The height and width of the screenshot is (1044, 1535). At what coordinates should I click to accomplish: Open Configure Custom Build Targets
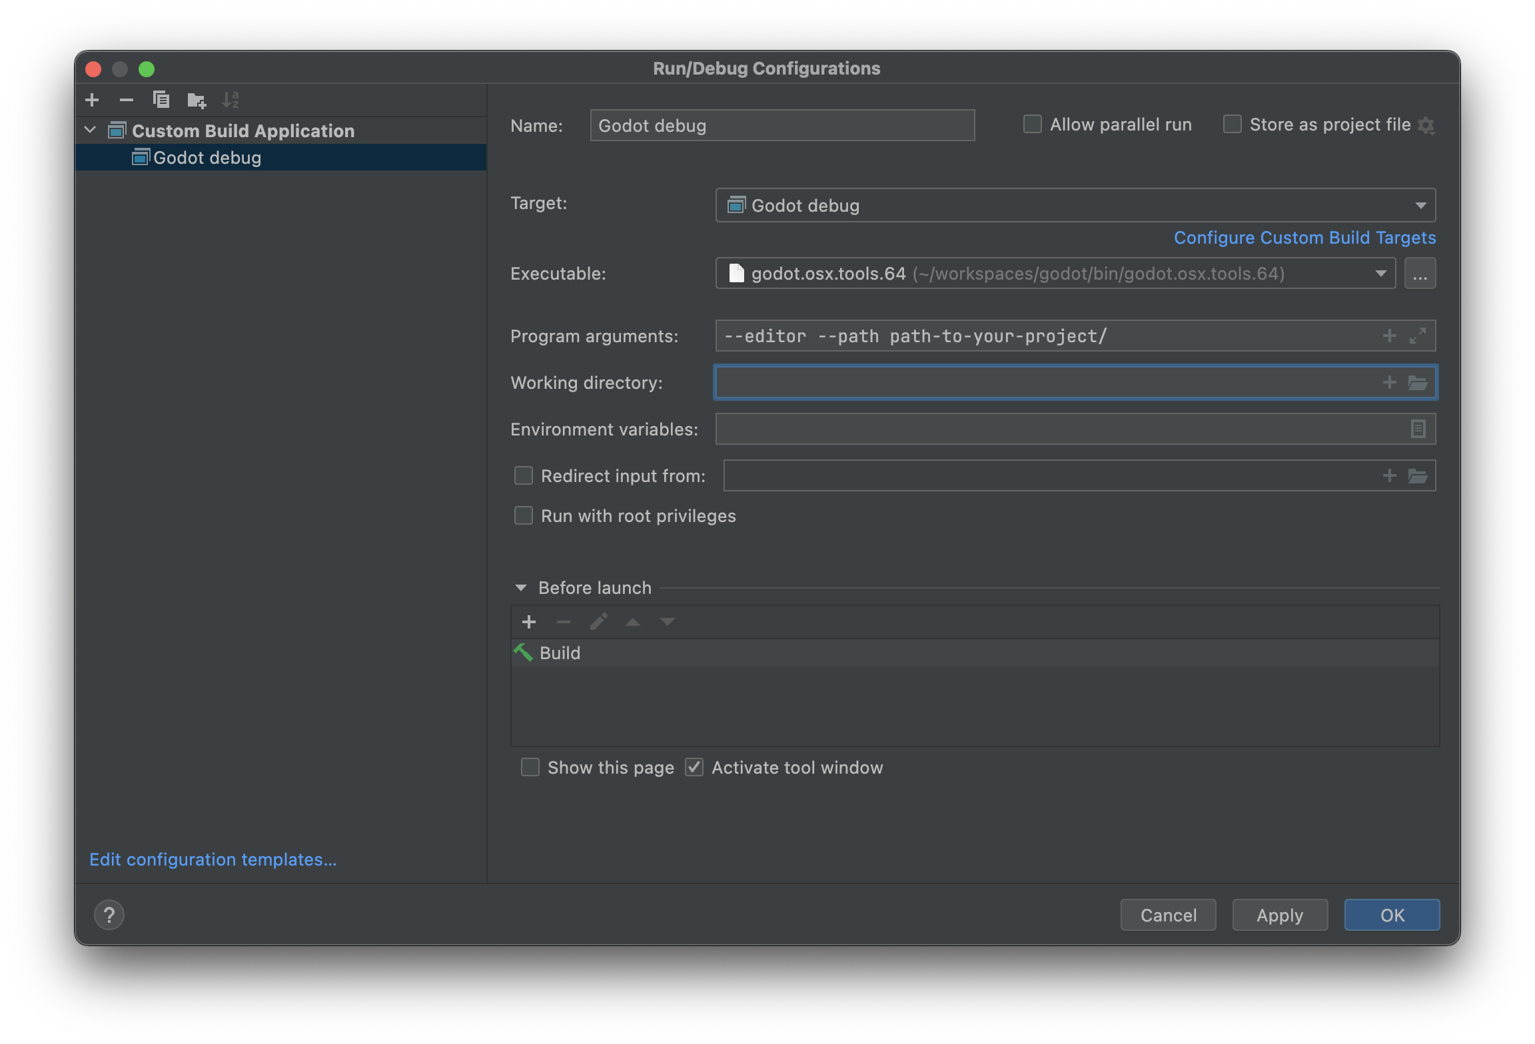coord(1304,237)
